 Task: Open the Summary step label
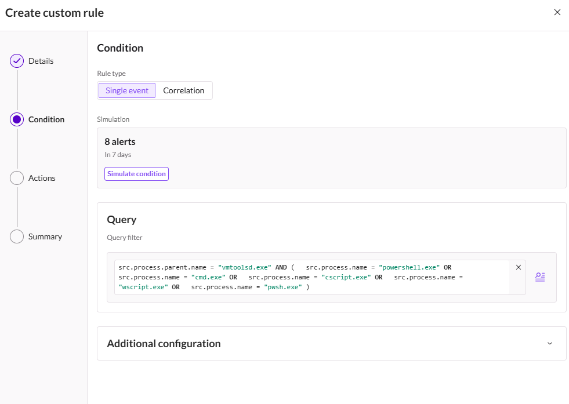[45, 236]
